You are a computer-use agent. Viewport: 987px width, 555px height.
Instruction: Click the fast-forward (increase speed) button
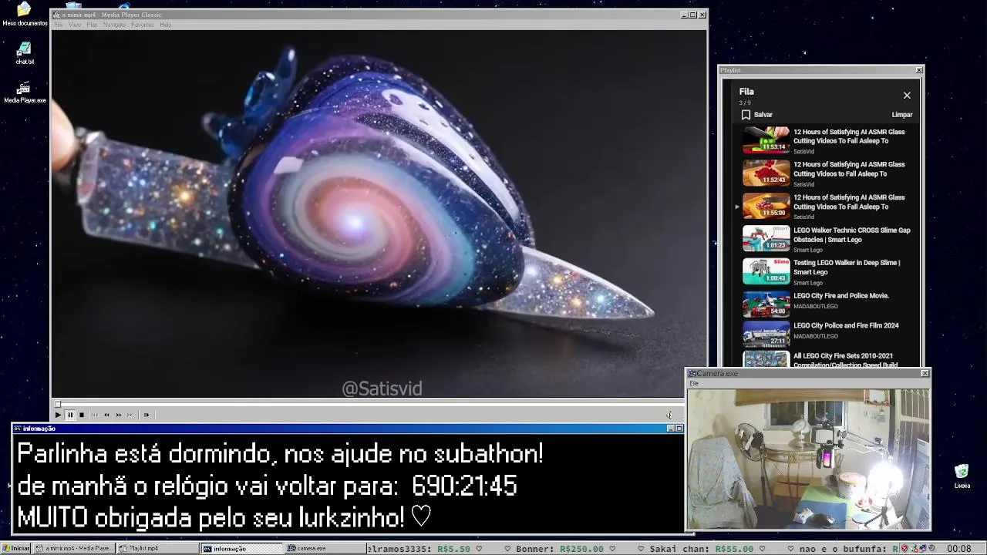(x=119, y=415)
